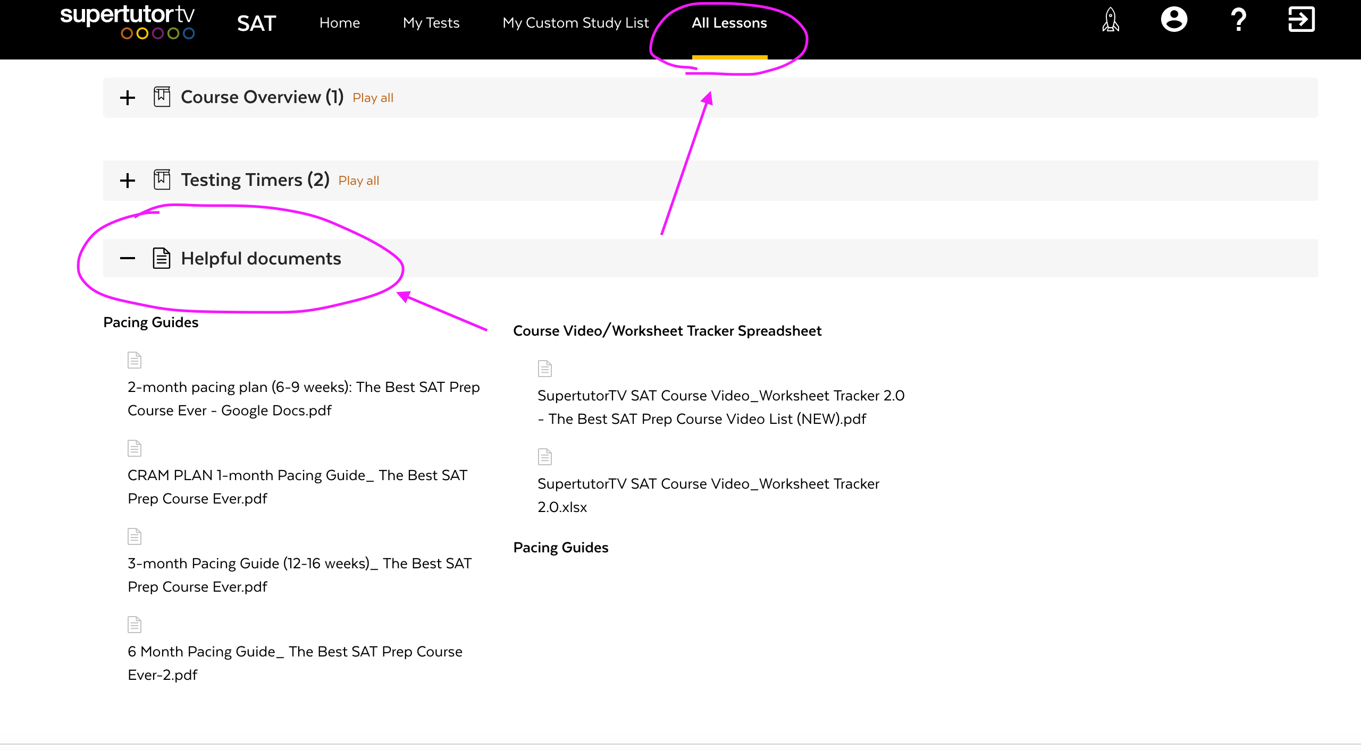Screen dimensions: 1361x751
Task: Click the Course Overview bookmark icon
Action: tap(162, 97)
